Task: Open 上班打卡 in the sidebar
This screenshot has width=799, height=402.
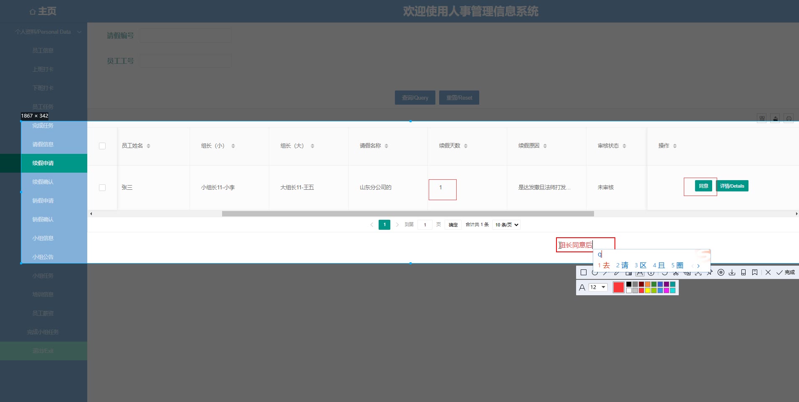Action: (x=43, y=69)
